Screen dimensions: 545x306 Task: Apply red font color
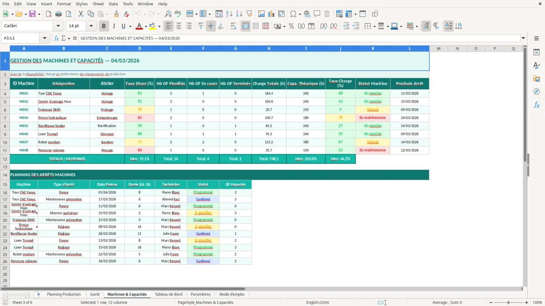point(139,26)
